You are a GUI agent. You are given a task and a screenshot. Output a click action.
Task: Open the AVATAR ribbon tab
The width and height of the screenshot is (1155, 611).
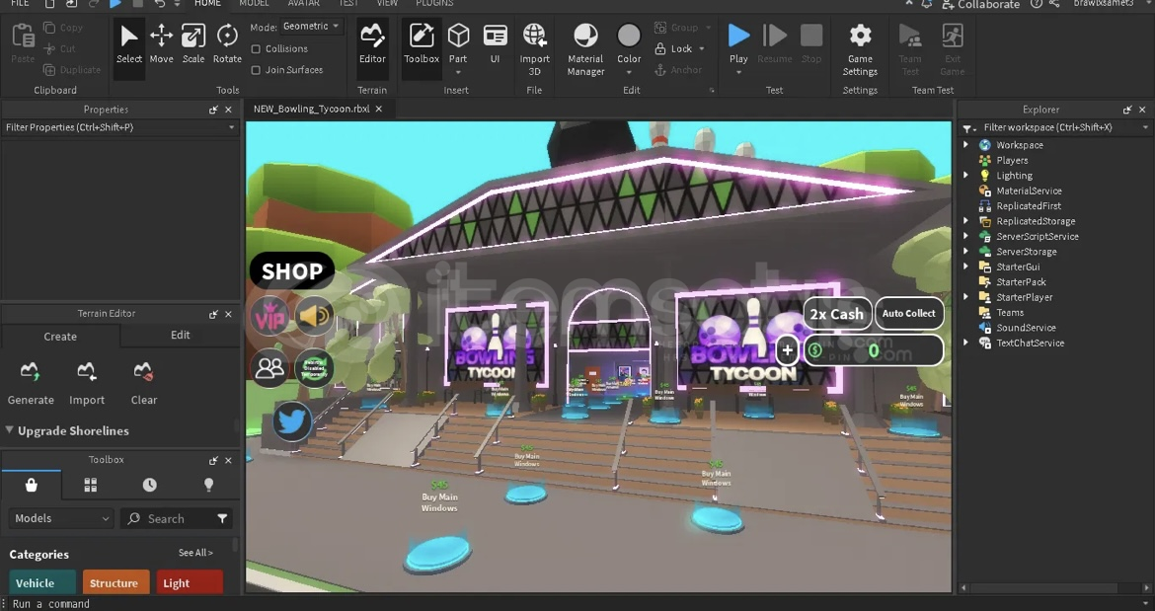click(303, 4)
